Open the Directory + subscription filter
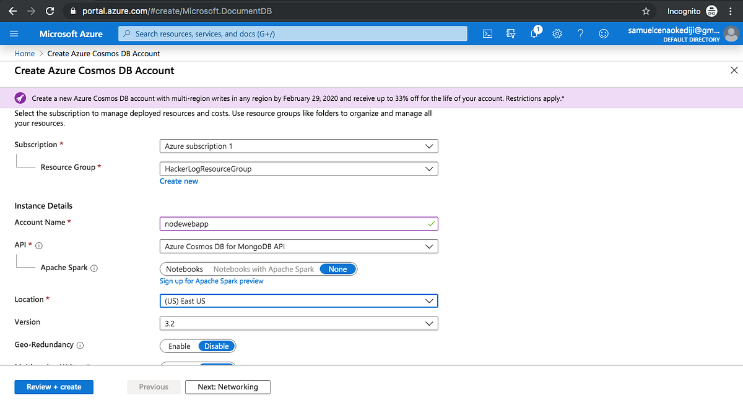The image size is (743, 408). coord(510,33)
